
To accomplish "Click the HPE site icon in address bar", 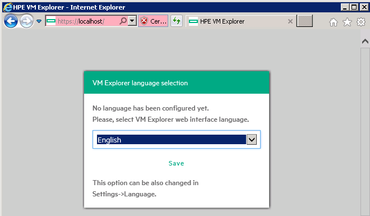I will [51, 21].
